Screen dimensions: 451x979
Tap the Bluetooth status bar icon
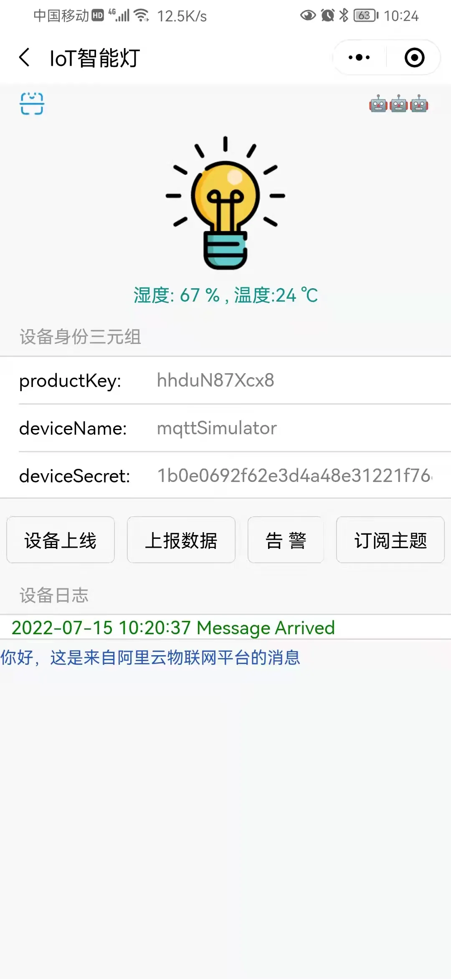[344, 15]
